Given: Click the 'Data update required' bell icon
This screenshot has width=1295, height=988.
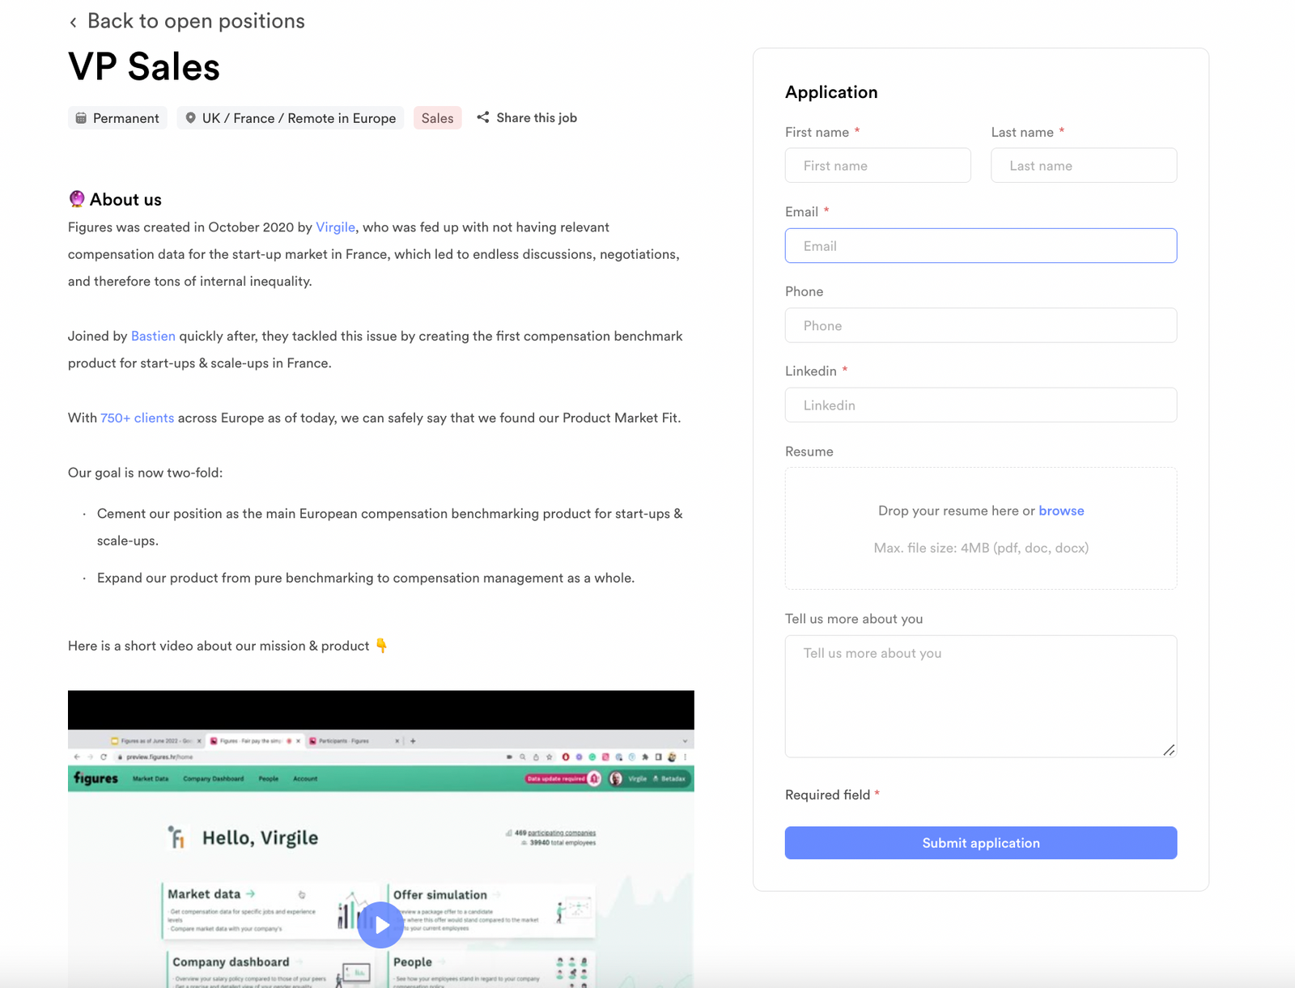Looking at the screenshot, I should coord(594,778).
